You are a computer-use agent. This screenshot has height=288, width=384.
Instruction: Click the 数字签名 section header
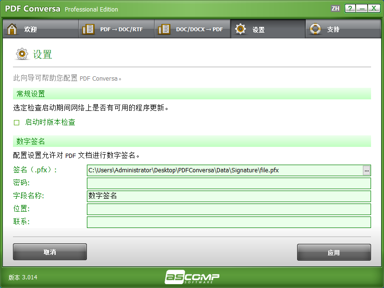coord(192,141)
